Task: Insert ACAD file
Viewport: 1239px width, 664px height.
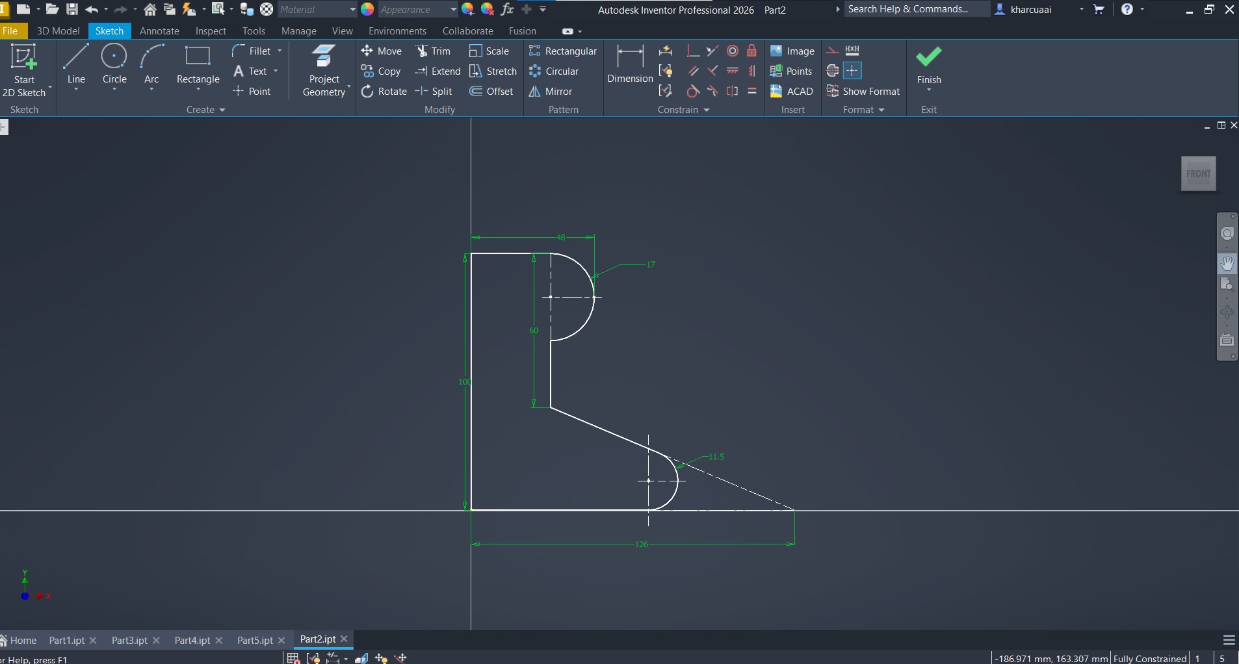Action: pos(792,92)
